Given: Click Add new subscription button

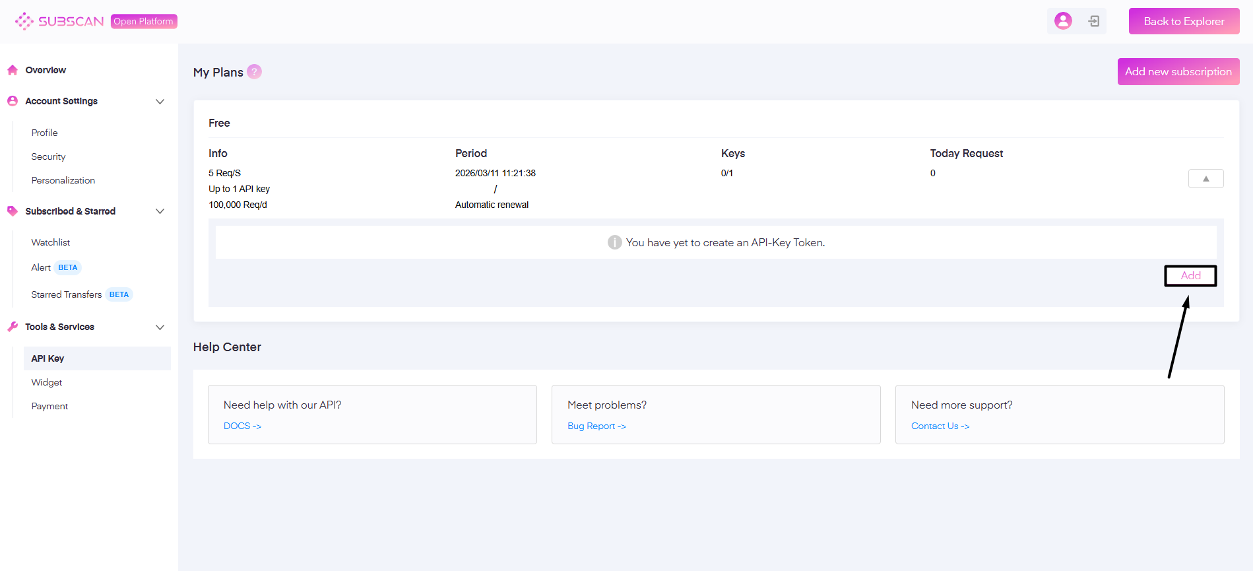Looking at the screenshot, I should (1178, 71).
